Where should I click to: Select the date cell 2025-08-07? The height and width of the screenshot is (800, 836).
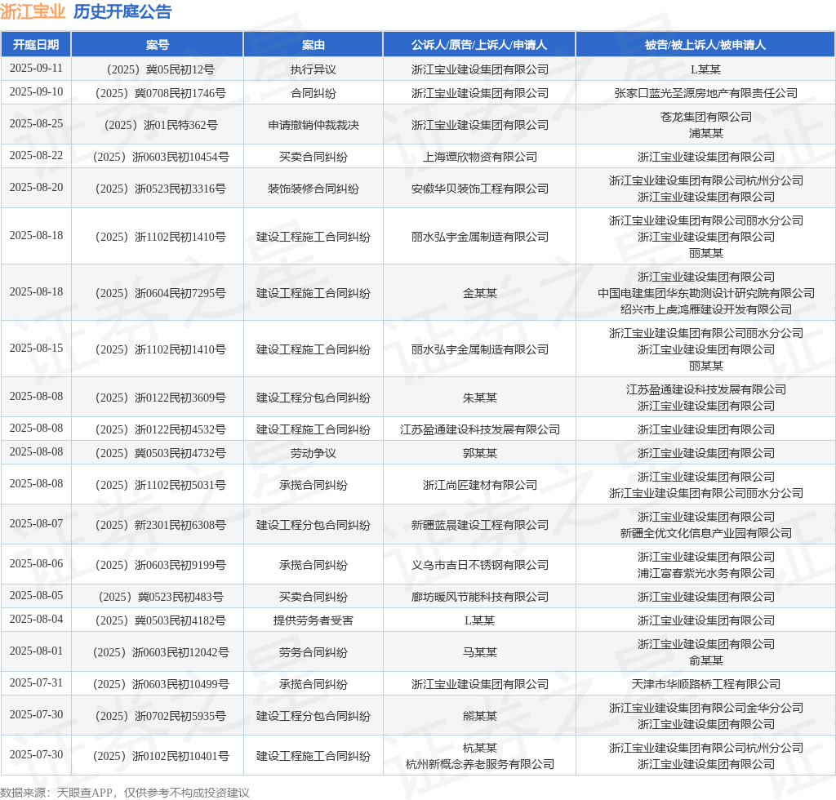pyautogui.click(x=36, y=524)
